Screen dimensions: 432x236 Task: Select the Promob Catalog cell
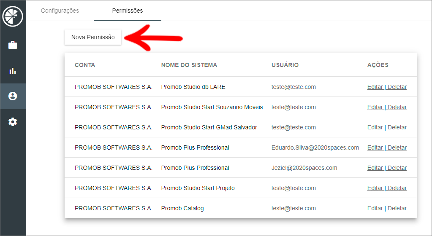click(182, 209)
